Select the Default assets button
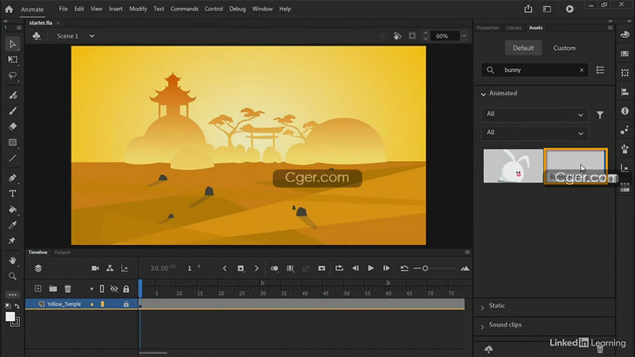Image resolution: width=635 pixels, height=357 pixels. pos(523,48)
